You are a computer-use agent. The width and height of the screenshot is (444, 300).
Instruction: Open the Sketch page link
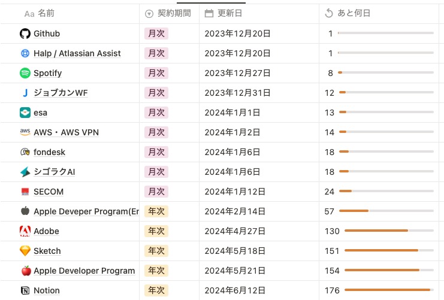click(x=47, y=251)
